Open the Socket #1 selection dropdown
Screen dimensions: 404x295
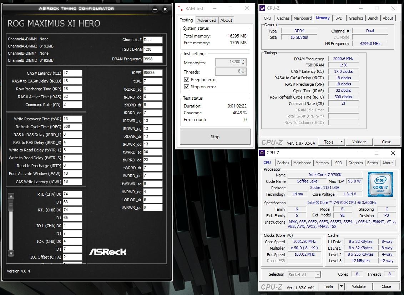pos(318,274)
